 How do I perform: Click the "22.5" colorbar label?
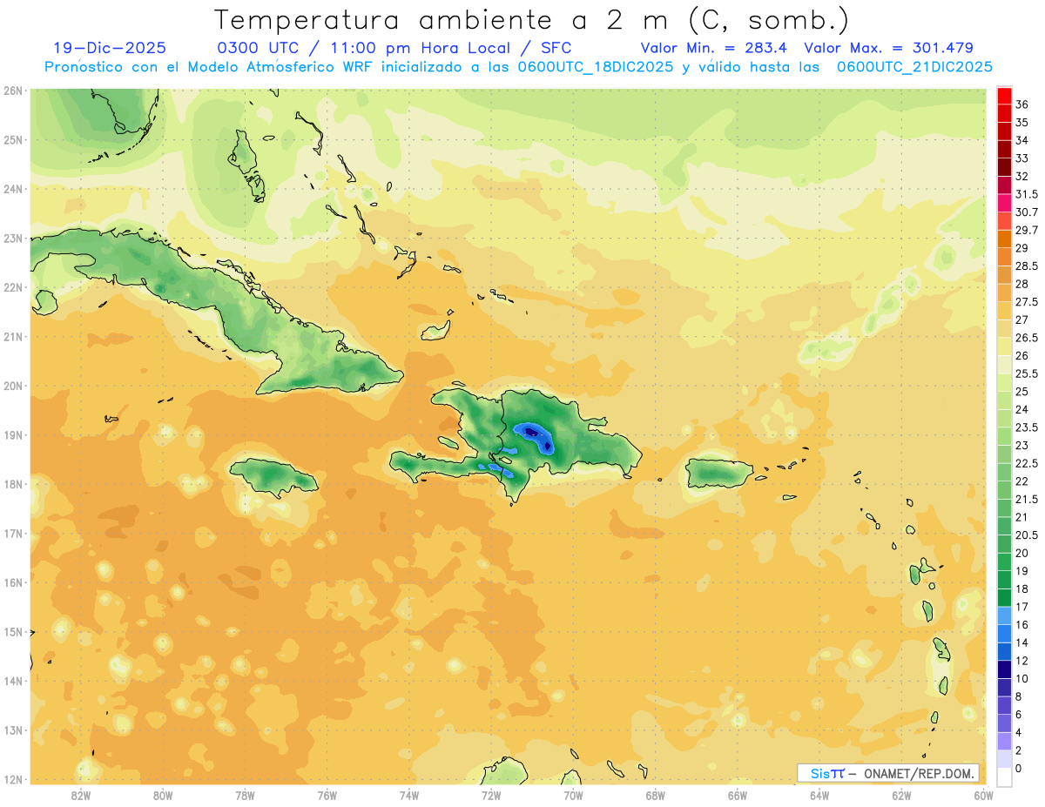pos(1026,463)
